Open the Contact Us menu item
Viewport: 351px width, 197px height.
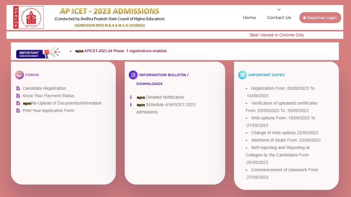(279, 18)
